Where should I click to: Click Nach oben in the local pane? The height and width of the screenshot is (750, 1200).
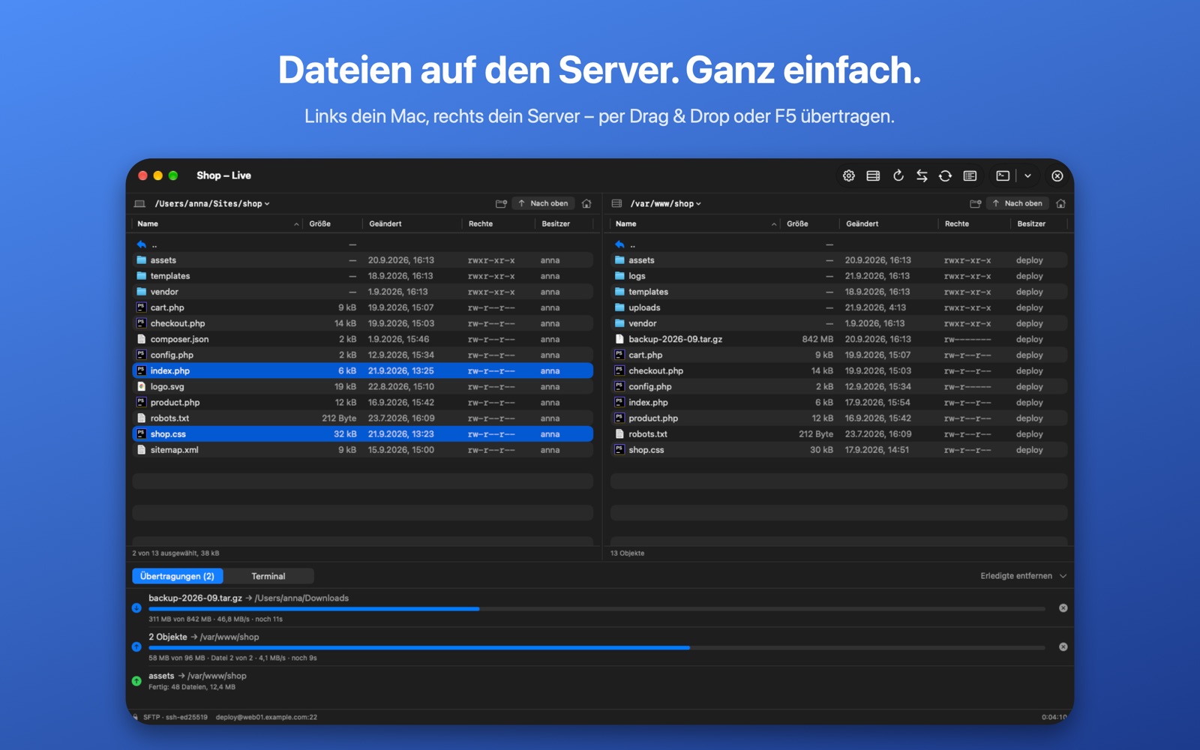pos(544,203)
